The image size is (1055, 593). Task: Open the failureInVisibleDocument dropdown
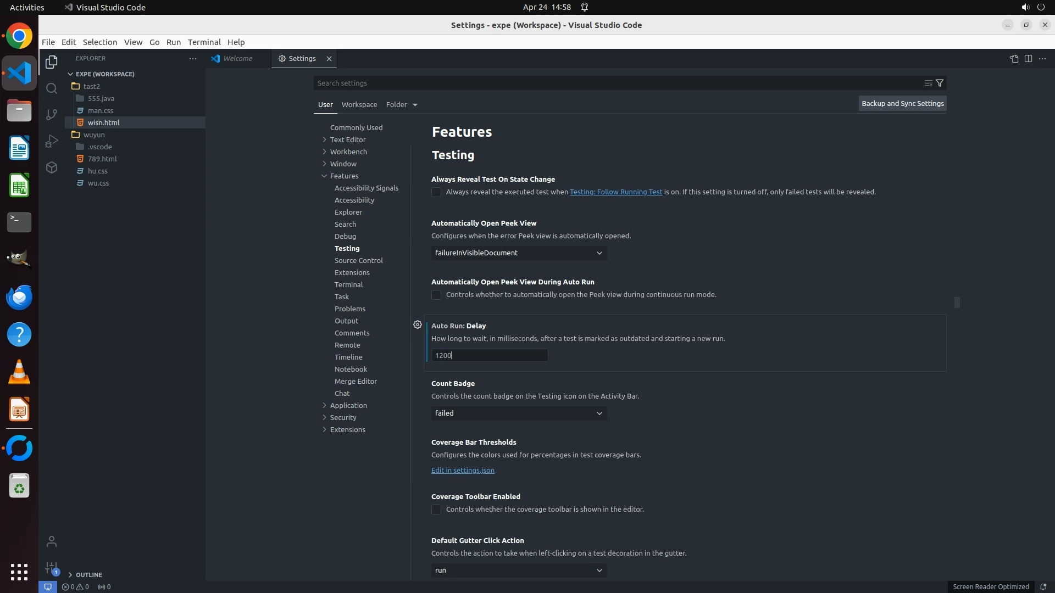tap(519, 253)
